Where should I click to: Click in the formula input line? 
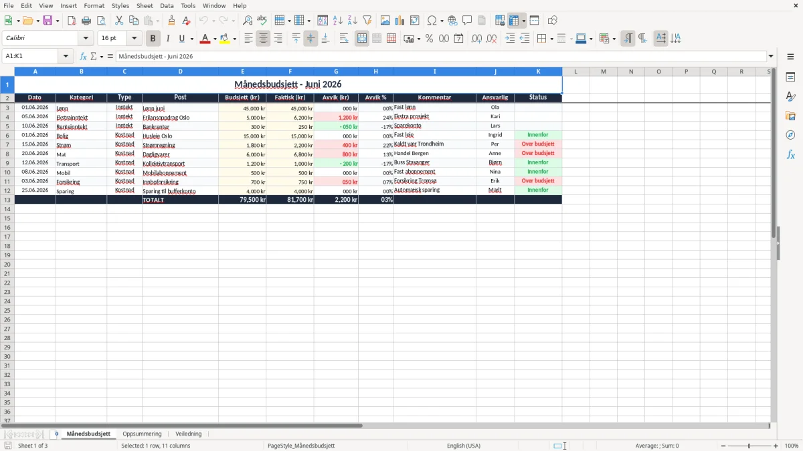pyautogui.click(x=441, y=56)
